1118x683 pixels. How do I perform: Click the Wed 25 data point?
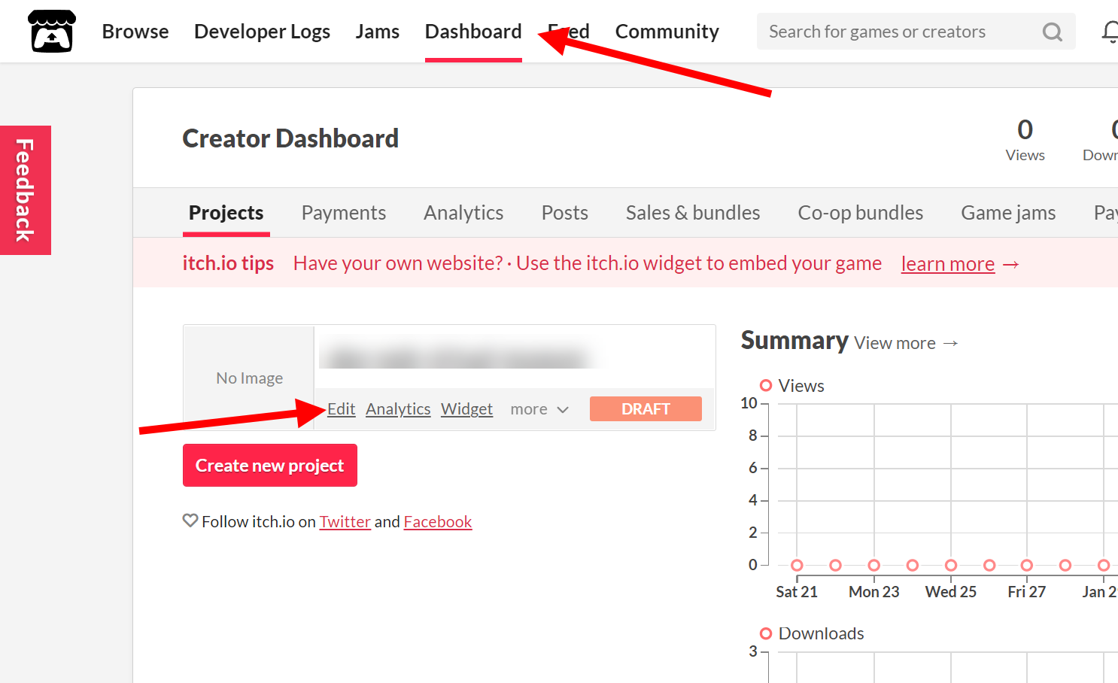pos(951,565)
